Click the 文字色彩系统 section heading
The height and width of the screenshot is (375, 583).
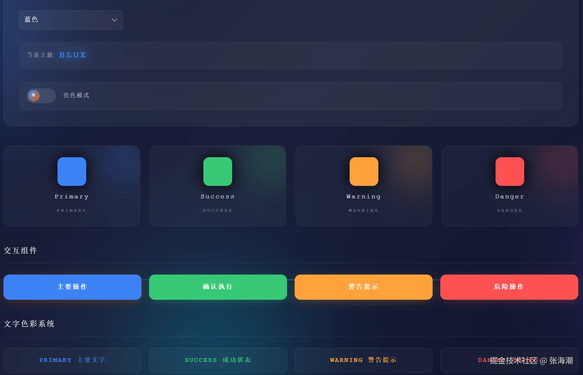point(29,324)
